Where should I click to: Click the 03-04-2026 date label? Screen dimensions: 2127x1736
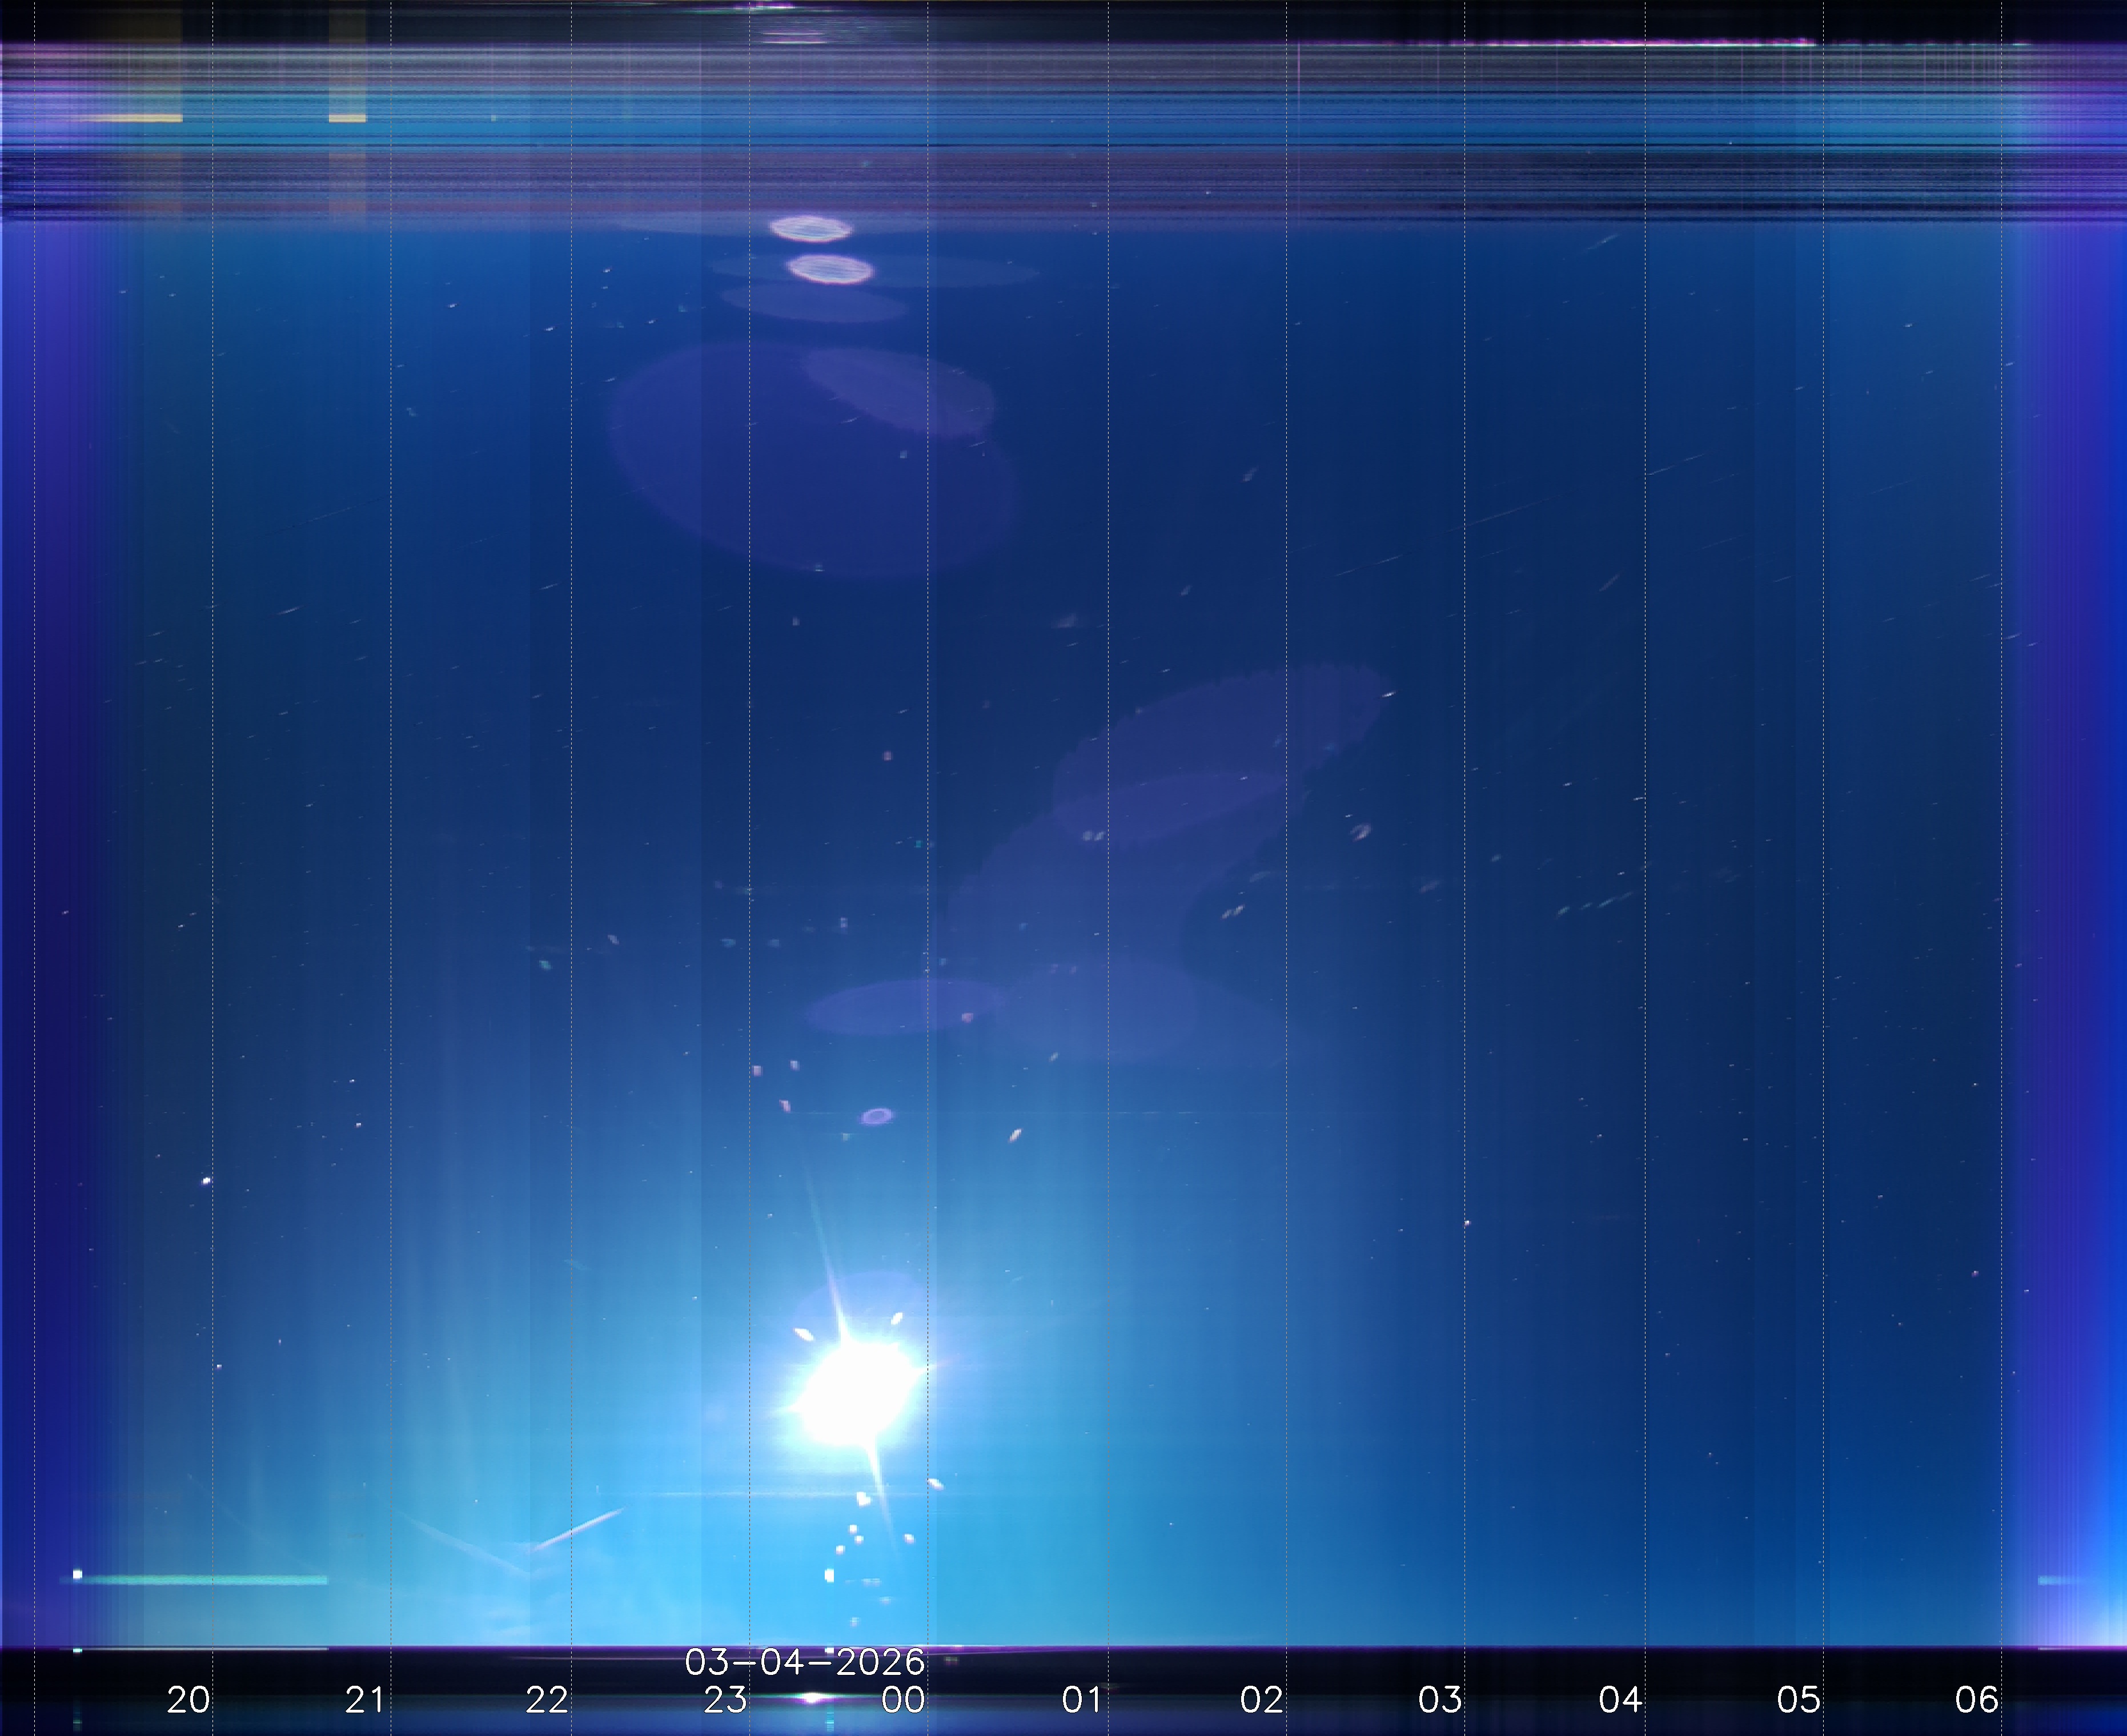point(804,1662)
